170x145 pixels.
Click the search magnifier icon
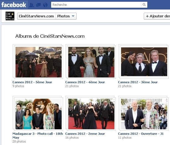(x=144, y=5)
